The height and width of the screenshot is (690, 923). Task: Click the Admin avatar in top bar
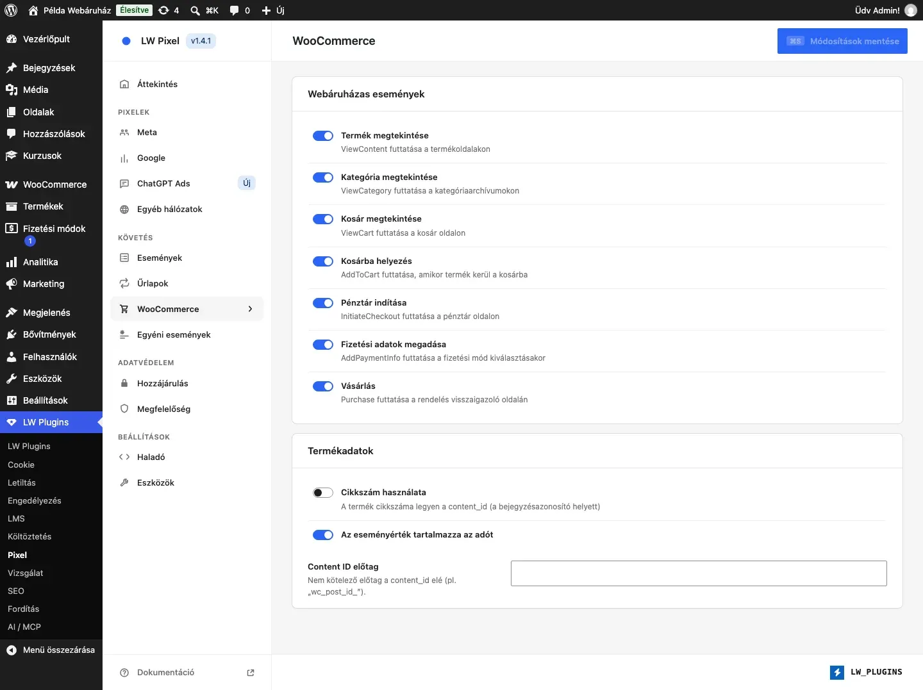[910, 10]
